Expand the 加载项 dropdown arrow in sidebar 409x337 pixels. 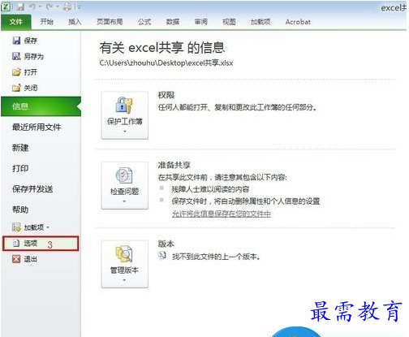(x=48, y=227)
